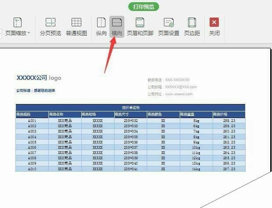Viewport: 272px width, 208px height.
Task: Click 关闭 to close print preview
Action: click(x=214, y=27)
